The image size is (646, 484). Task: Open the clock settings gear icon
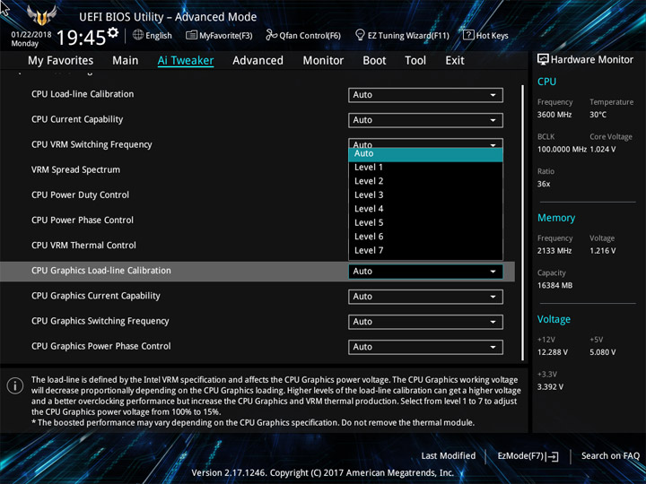(x=112, y=33)
